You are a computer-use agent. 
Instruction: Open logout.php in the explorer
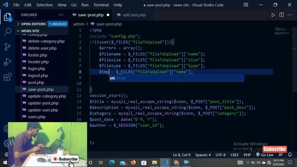38,76
